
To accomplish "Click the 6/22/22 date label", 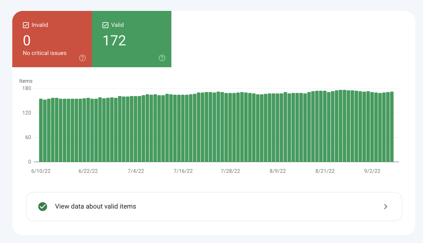I will 88,171.
